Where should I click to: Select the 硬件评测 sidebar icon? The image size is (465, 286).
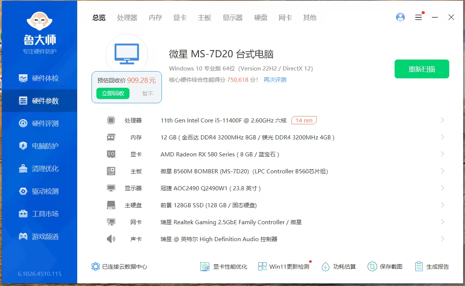(x=23, y=124)
